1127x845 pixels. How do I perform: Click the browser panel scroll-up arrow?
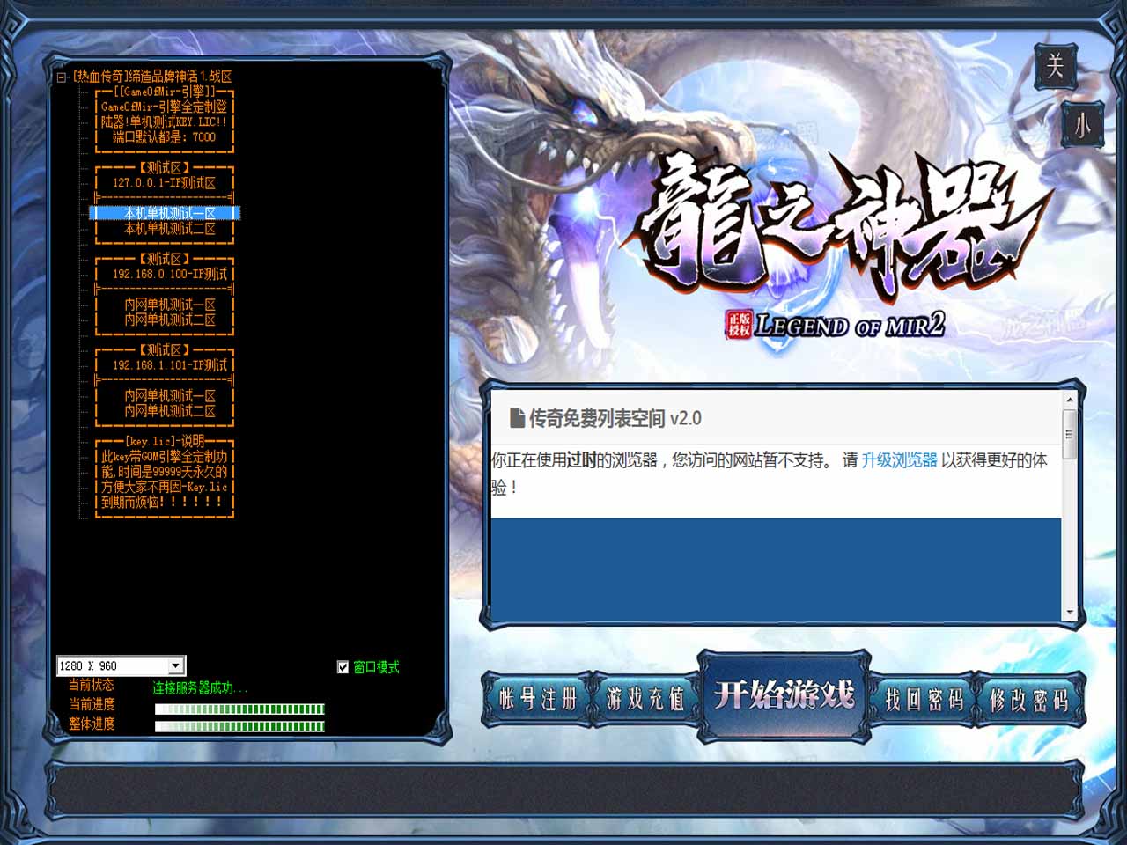click(1070, 400)
